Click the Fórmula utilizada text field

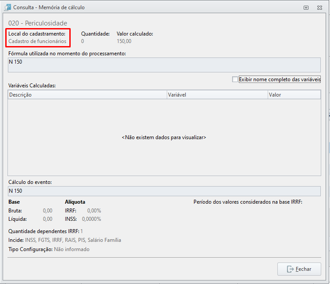tap(164, 65)
